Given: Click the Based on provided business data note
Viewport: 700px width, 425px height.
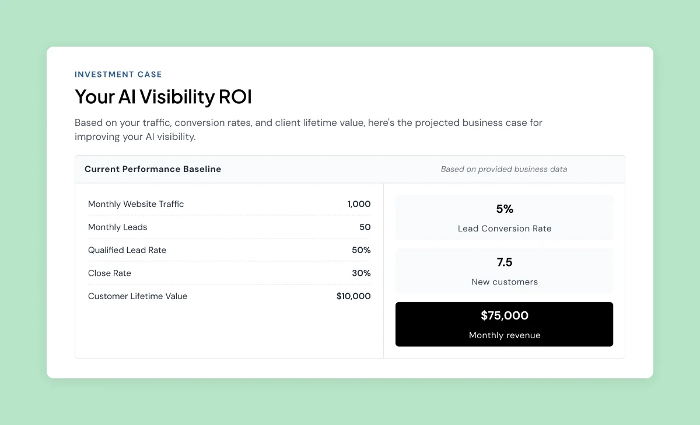Looking at the screenshot, I should (x=504, y=169).
